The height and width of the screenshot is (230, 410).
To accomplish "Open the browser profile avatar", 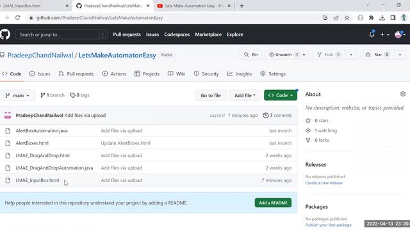I will (x=404, y=18).
